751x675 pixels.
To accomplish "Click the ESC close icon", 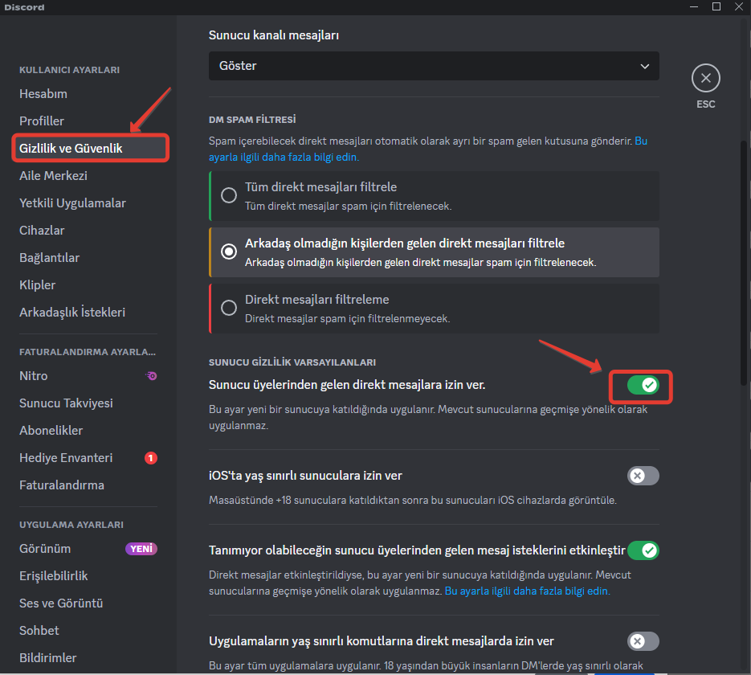I will coord(705,78).
